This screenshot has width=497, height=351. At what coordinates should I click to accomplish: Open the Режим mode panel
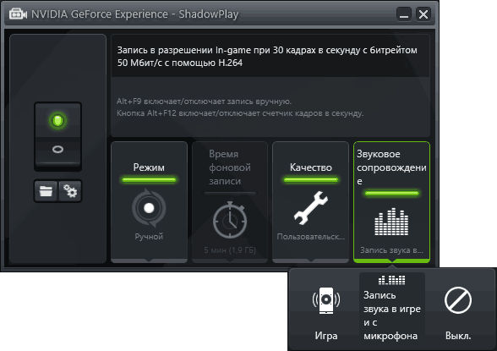pyautogui.click(x=149, y=202)
